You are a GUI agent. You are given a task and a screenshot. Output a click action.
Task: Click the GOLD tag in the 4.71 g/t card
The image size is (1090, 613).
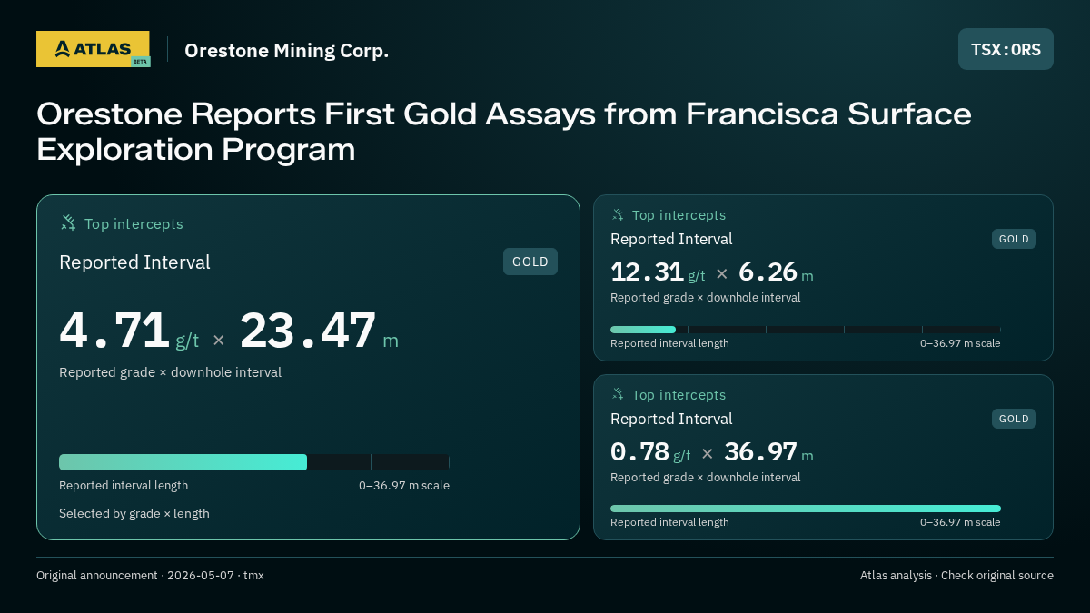(530, 262)
